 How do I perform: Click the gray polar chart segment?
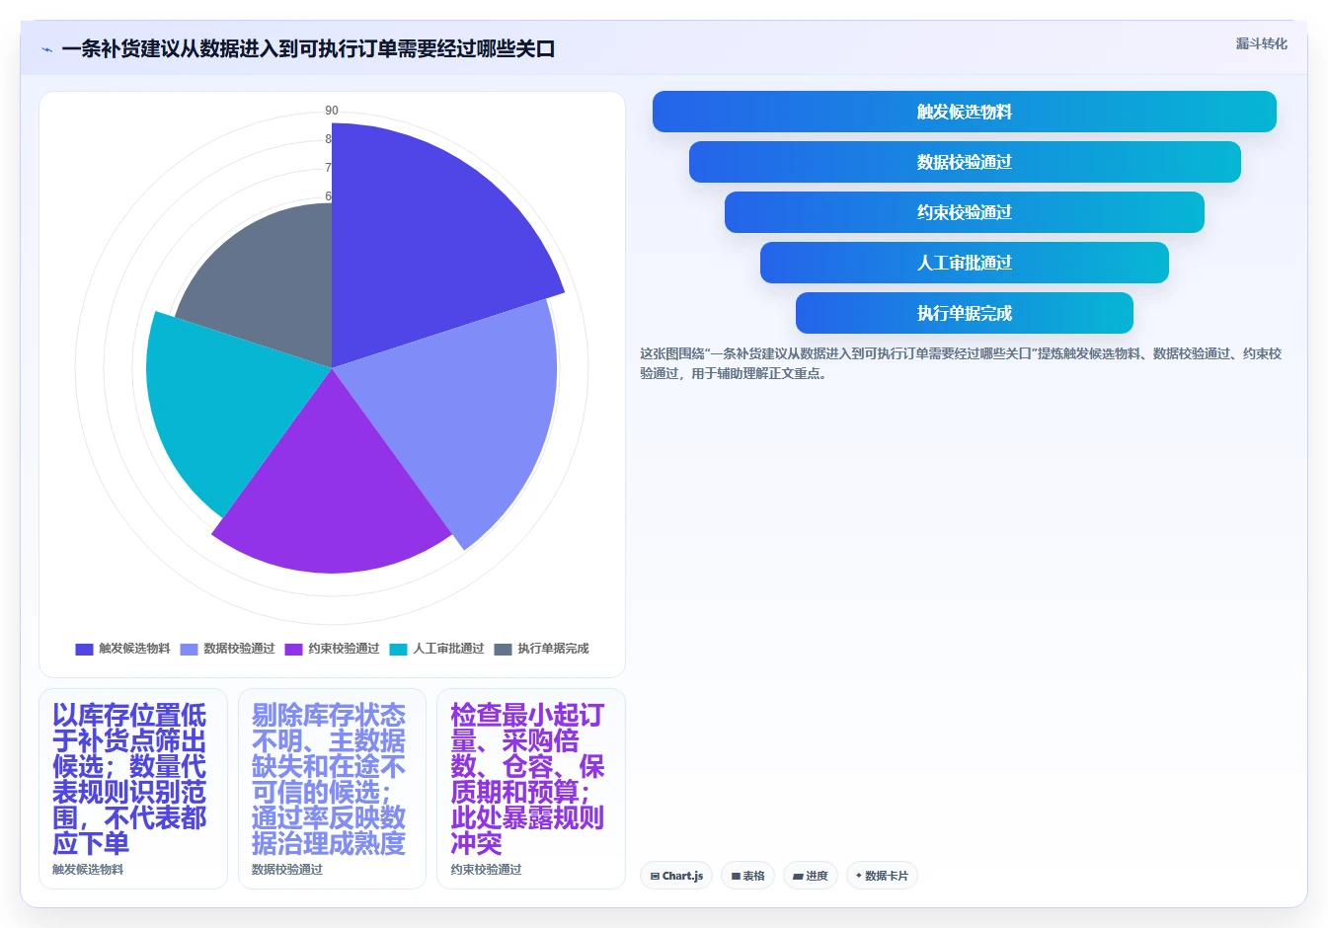pos(272,286)
